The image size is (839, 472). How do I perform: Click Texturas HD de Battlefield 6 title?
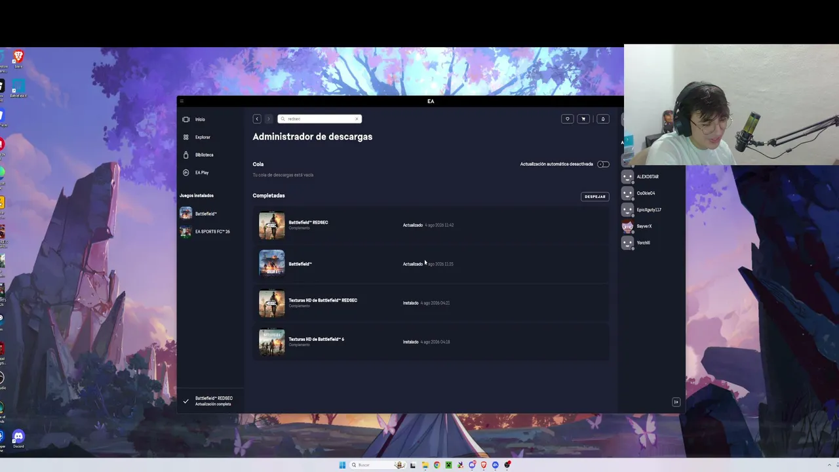(x=316, y=339)
